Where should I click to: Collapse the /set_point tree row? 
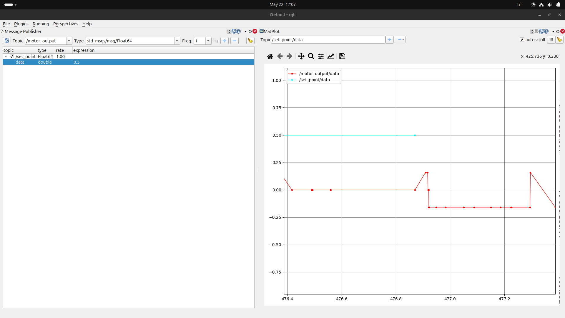point(6,57)
